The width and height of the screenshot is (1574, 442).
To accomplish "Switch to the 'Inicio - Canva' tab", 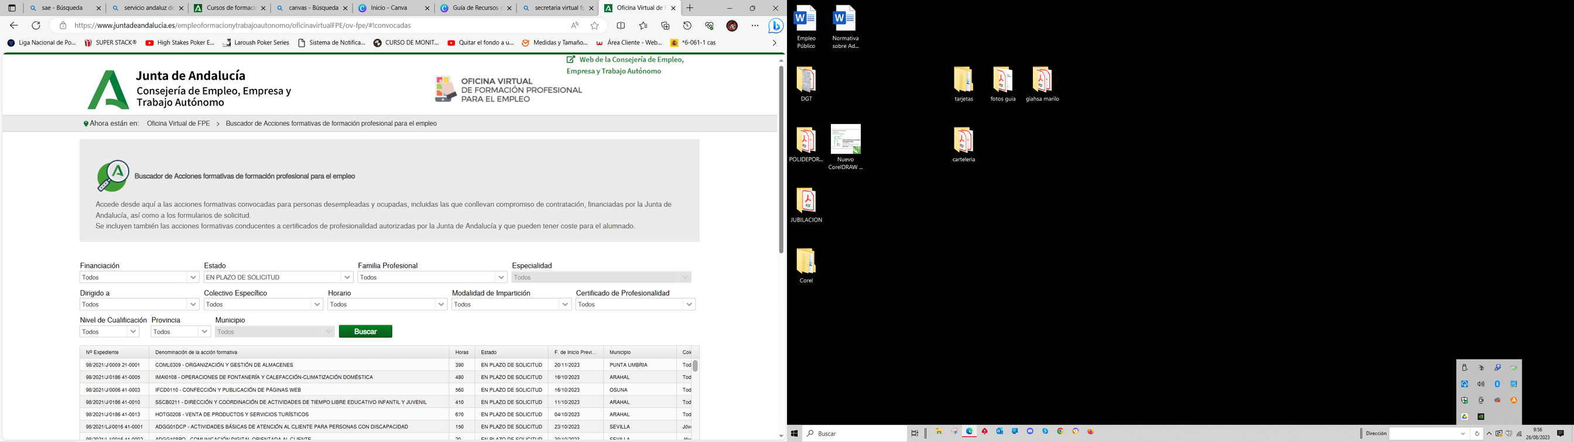I will 391,8.
